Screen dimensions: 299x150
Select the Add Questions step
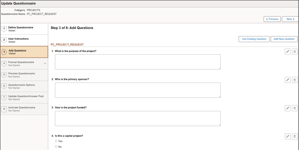17,52
